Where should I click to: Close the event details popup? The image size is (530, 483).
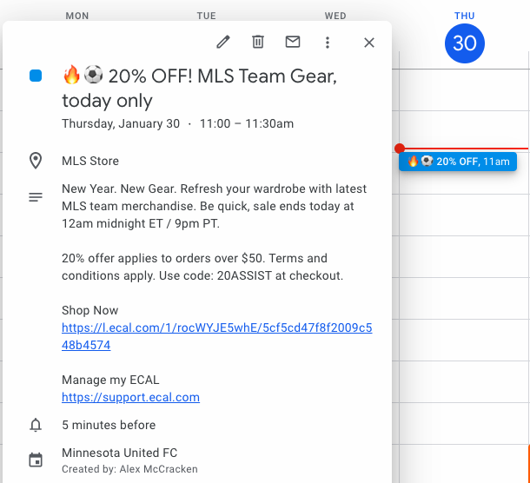[369, 43]
